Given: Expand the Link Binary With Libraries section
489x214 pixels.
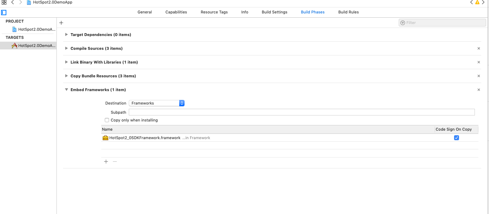Looking at the screenshot, I should point(66,62).
